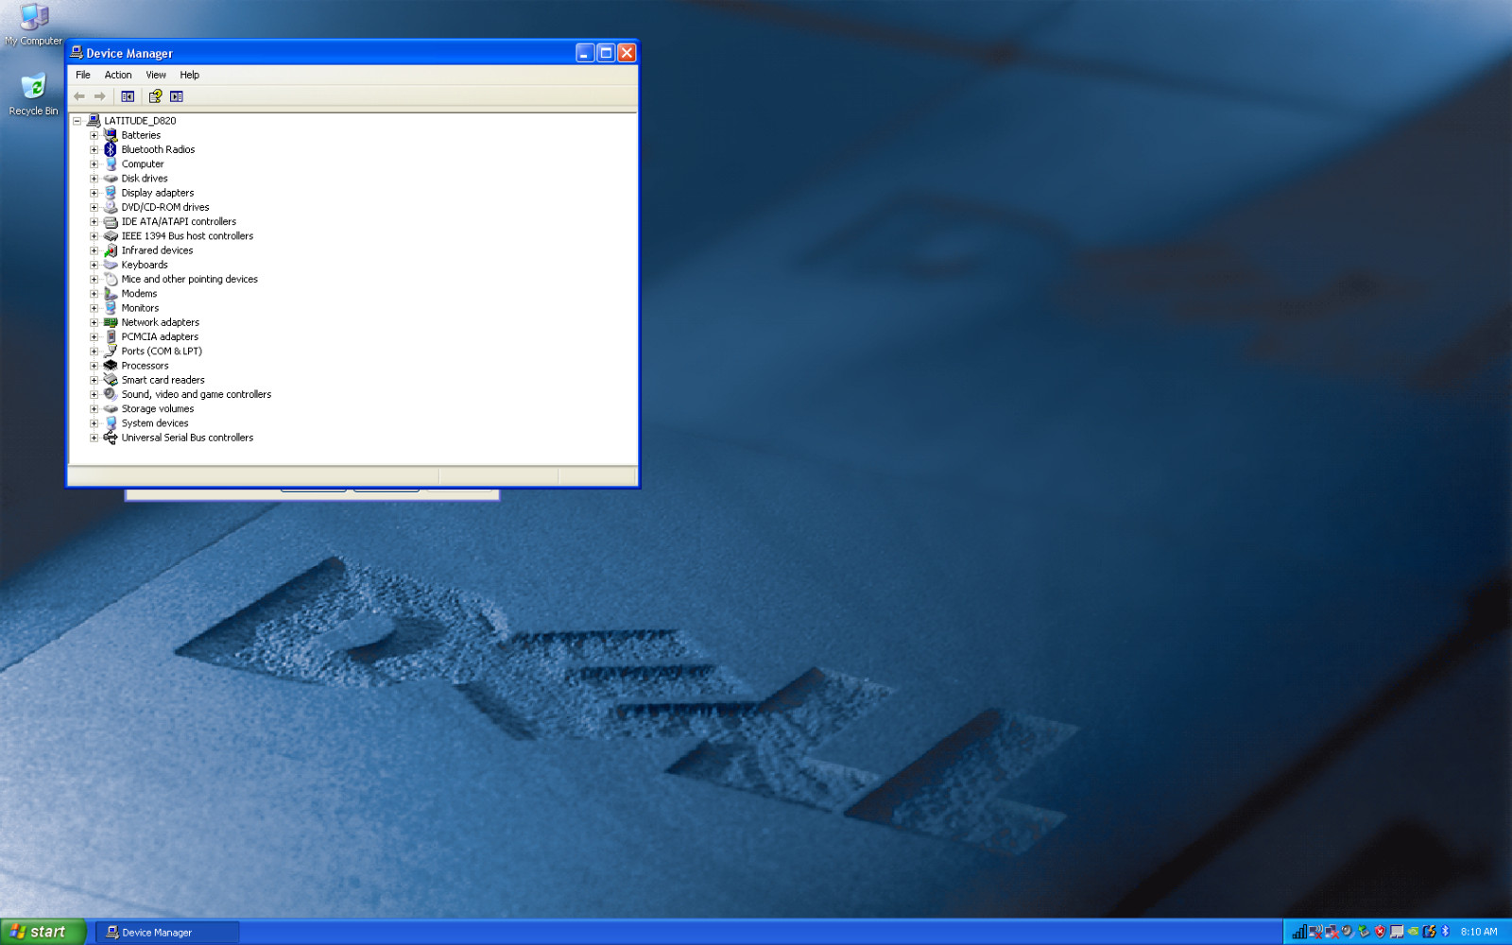Viewport: 1512px width, 945px height.
Task: Expand the Ports (COM & LPT) node
Action: coord(94,352)
